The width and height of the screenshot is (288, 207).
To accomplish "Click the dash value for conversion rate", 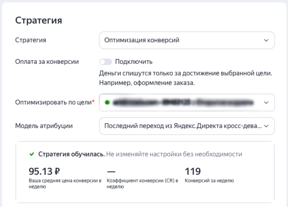I will coord(111,172).
